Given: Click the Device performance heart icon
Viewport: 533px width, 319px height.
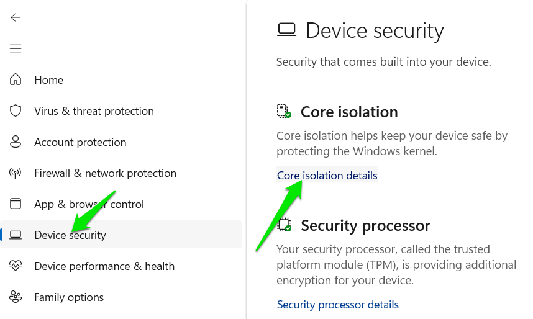Looking at the screenshot, I should pos(16,266).
